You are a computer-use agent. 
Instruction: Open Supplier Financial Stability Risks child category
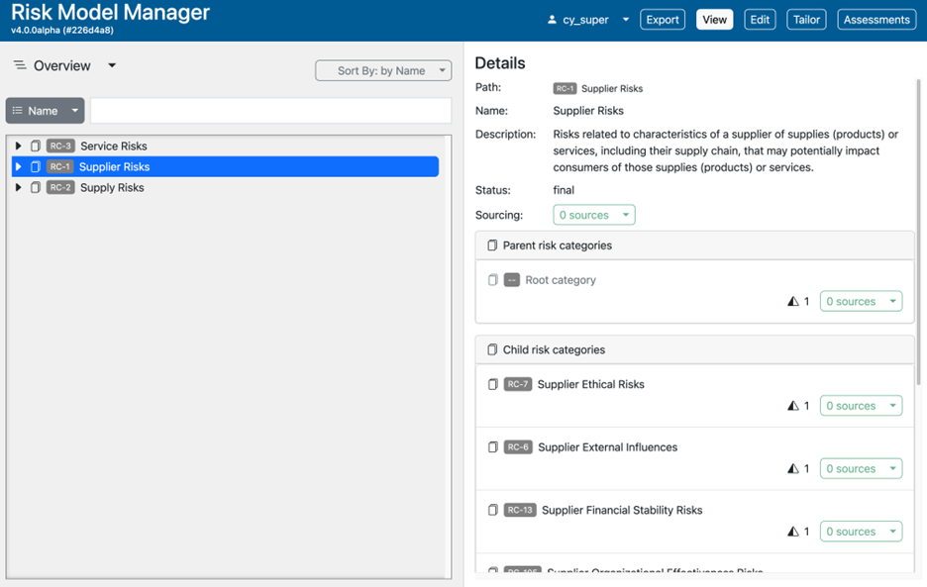click(x=622, y=510)
